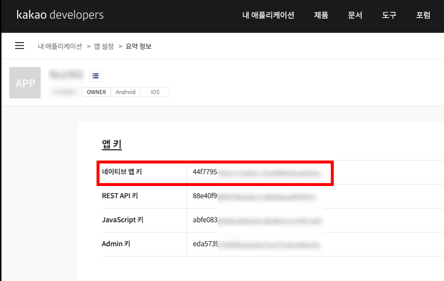Click the iOS platform badge

click(x=155, y=92)
